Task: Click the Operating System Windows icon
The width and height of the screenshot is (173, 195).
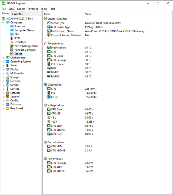Action: [8, 61]
